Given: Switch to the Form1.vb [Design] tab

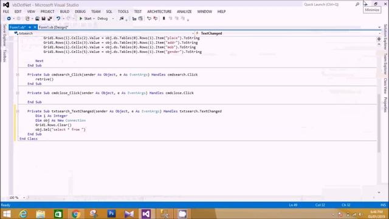Looking at the screenshot, I should 53,27.
